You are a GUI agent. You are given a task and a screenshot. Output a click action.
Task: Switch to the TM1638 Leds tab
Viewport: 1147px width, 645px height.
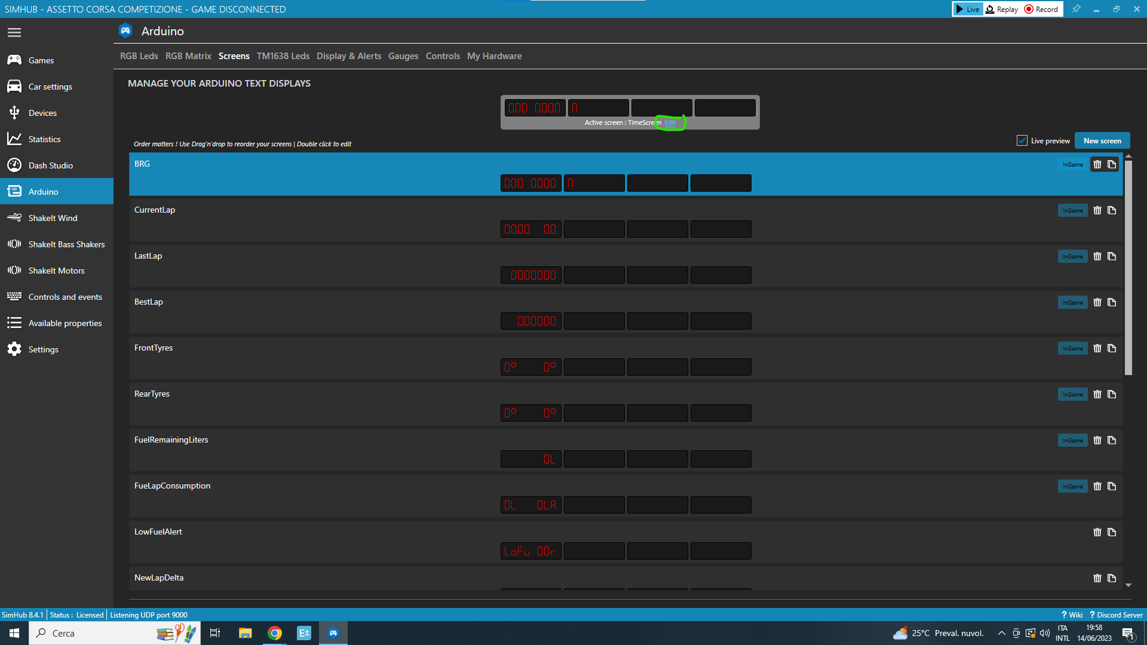(x=283, y=56)
